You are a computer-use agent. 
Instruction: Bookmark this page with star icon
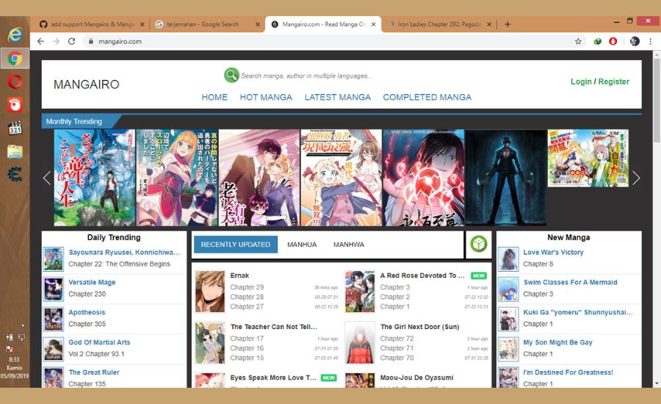coord(578,41)
